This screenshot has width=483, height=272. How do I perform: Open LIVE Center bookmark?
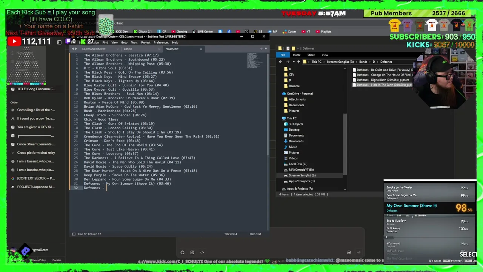tap(203, 32)
